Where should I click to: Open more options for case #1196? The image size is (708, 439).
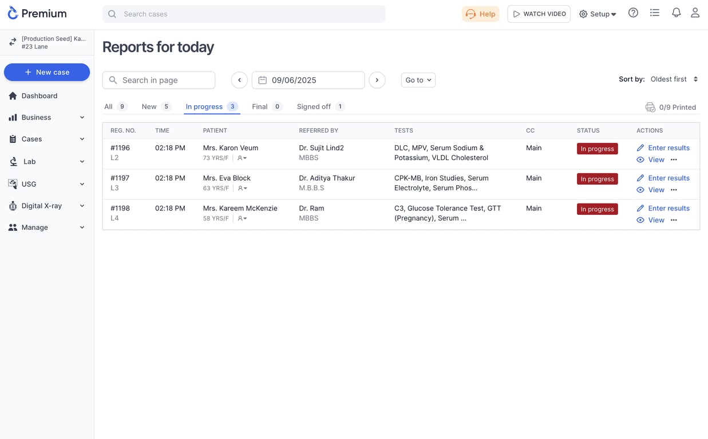coord(674,160)
